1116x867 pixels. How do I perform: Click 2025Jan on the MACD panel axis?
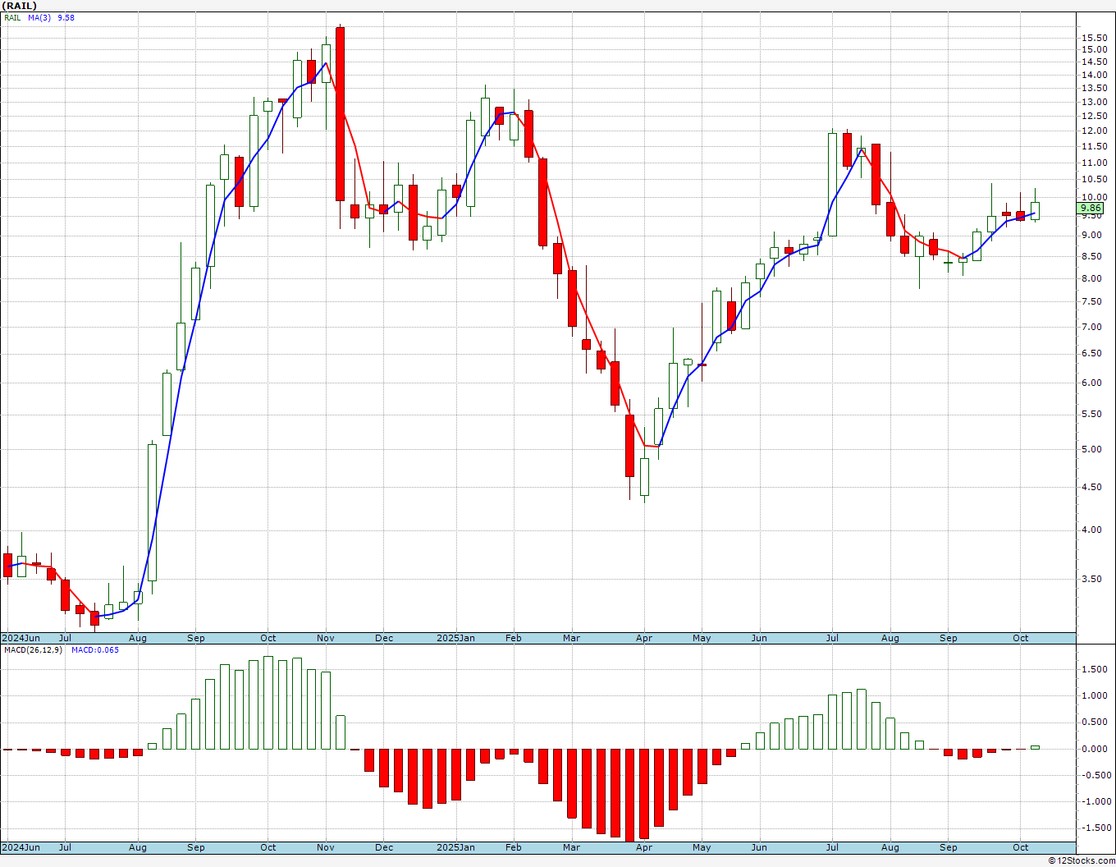[x=455, y=847]
